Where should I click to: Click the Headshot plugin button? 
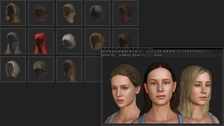tap(138, 55)
